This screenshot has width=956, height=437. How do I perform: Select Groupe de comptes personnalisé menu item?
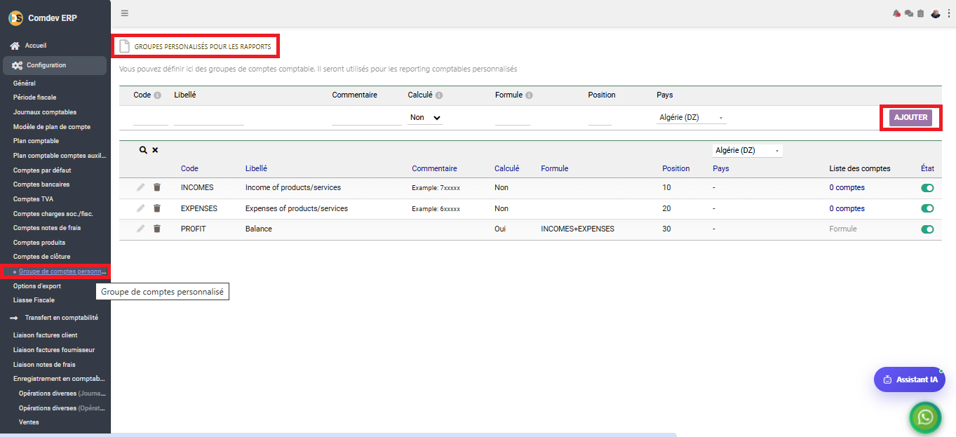pos(62,271)
